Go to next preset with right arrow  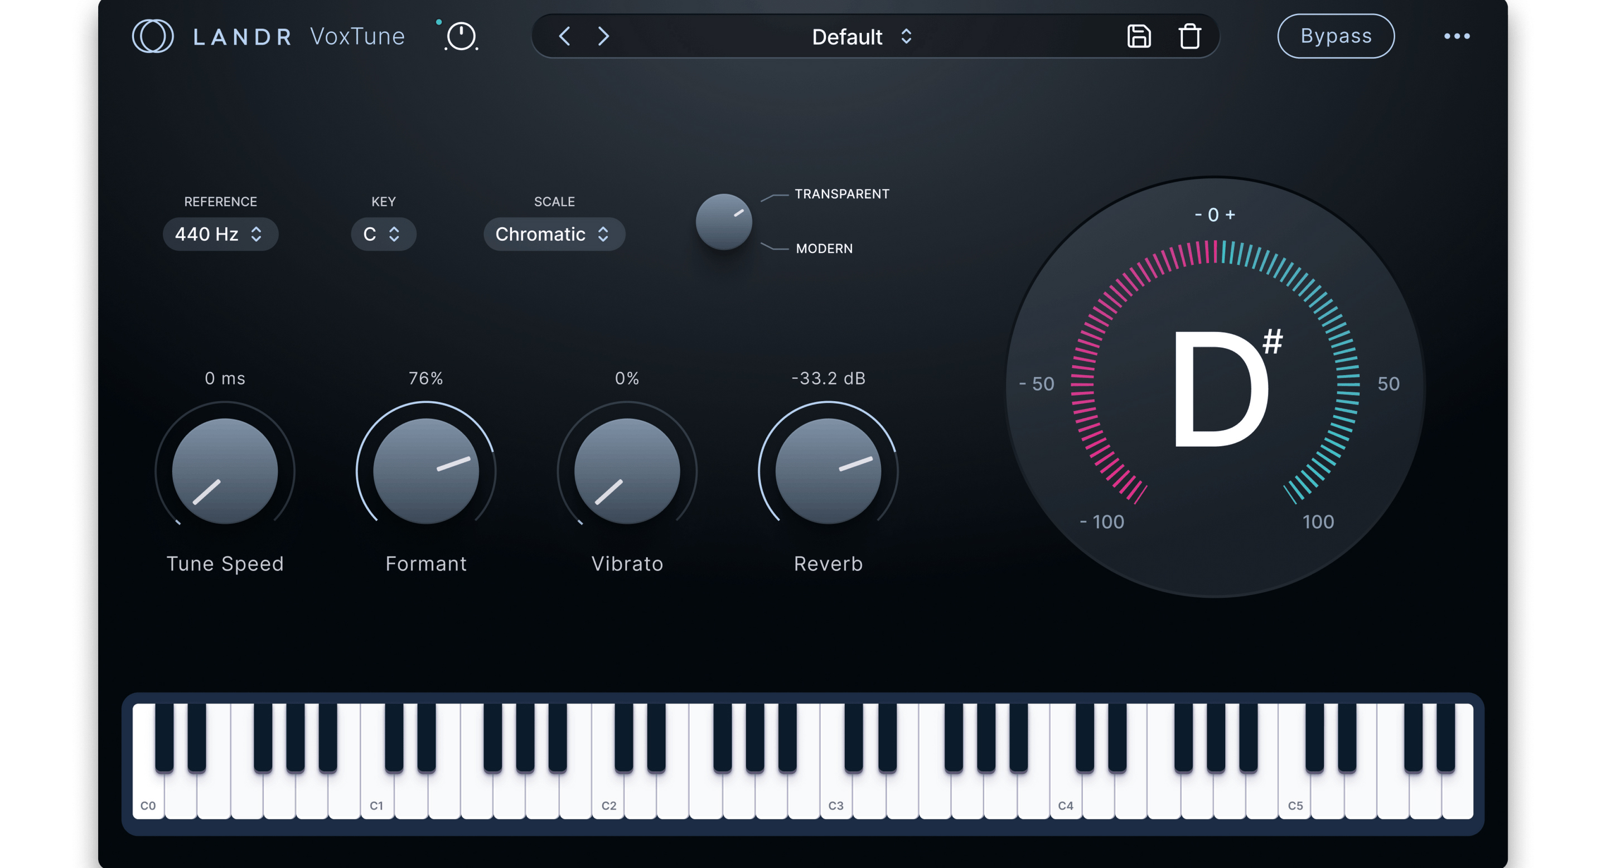pos(603,36)
